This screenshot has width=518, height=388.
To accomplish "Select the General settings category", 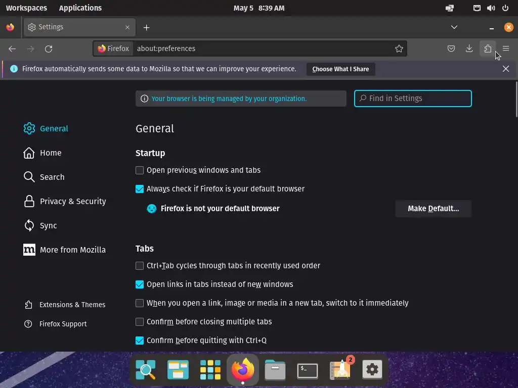I will [x=46, y=128].
